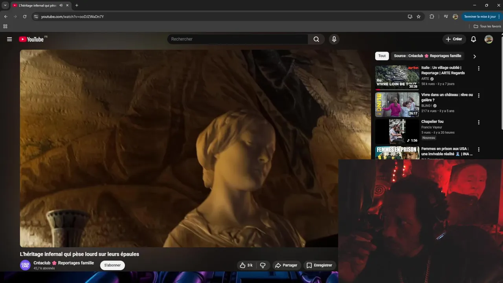Click the Enregistrer save button
This screenshot has height=283, width=503.
tap(319, 265)
